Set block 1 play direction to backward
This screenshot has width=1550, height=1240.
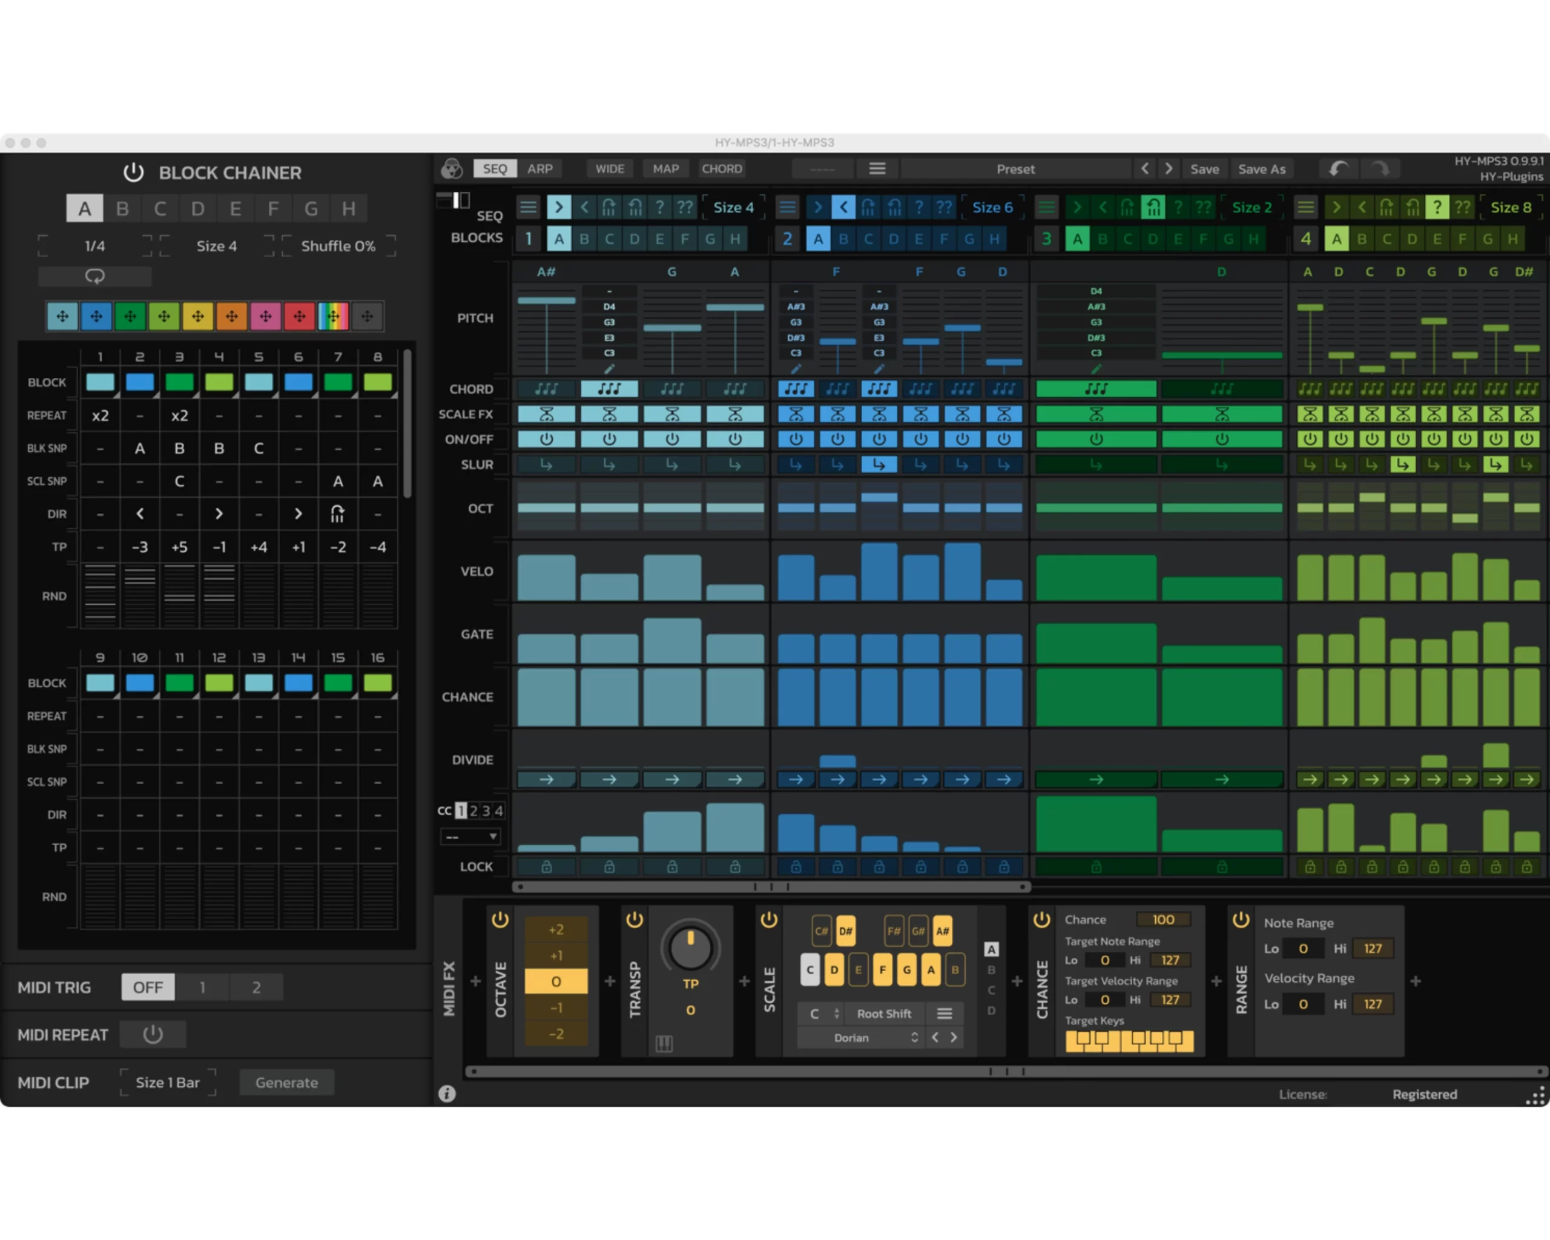coord(584,207)
